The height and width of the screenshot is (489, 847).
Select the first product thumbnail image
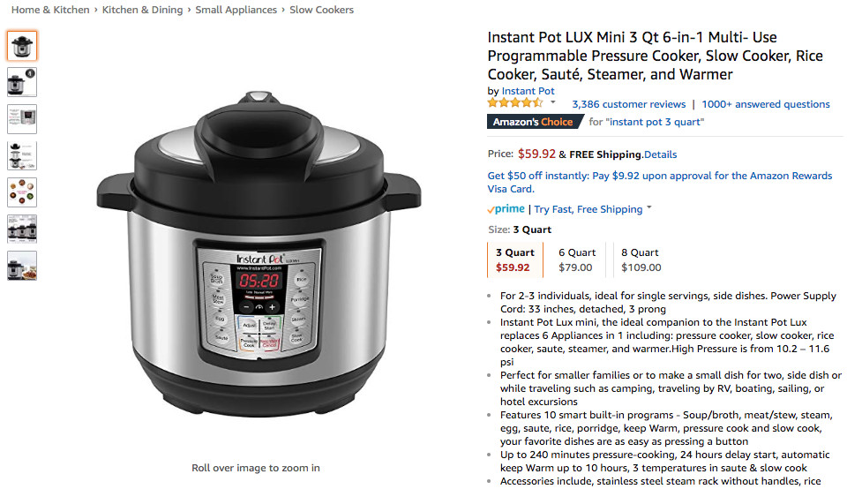coord(22,45)
